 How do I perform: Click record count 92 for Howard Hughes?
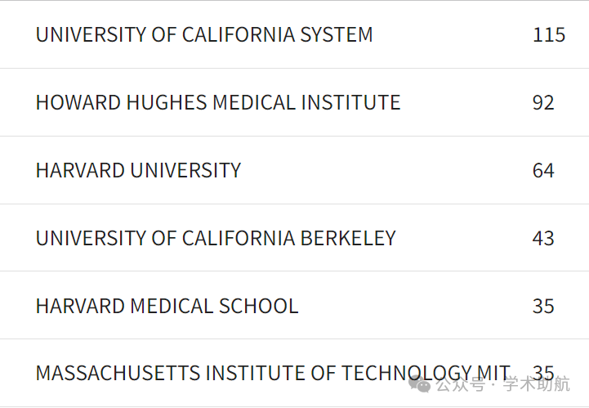[543, 103]
